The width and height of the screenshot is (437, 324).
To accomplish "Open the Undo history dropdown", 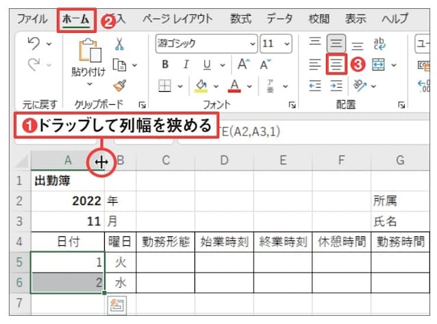I will coord(49,44).
